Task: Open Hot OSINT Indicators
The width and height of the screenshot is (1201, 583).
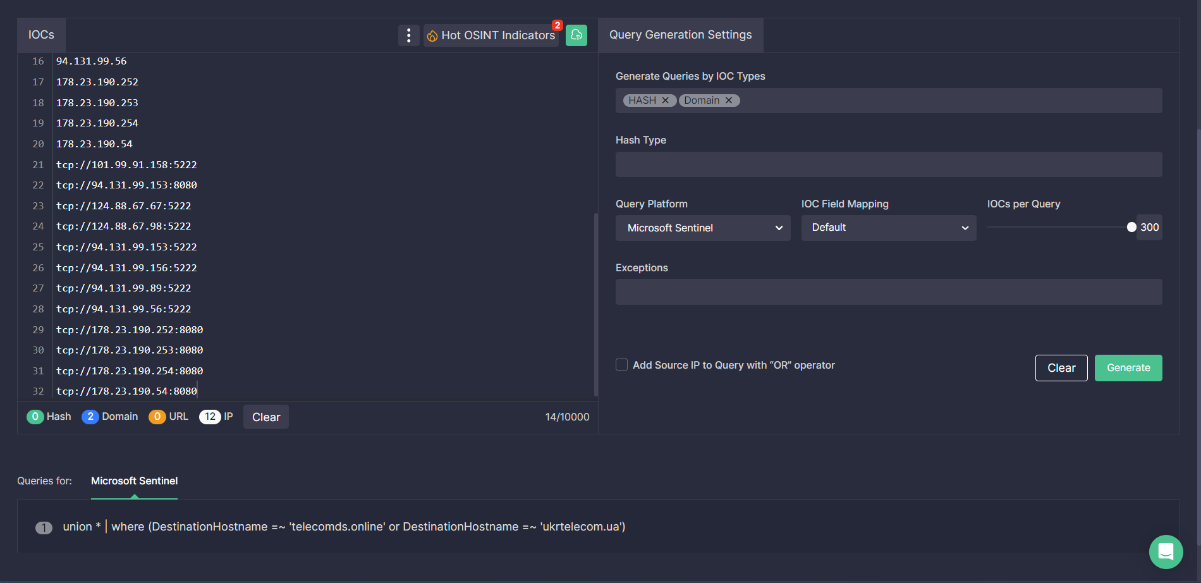Action: coord(491,35)
